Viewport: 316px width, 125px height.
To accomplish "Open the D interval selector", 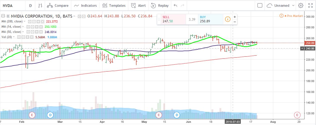I will click(30, 5).
